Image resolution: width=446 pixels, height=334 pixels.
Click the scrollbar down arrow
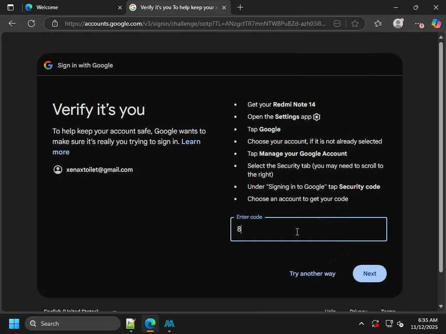(x=441, y=306)
